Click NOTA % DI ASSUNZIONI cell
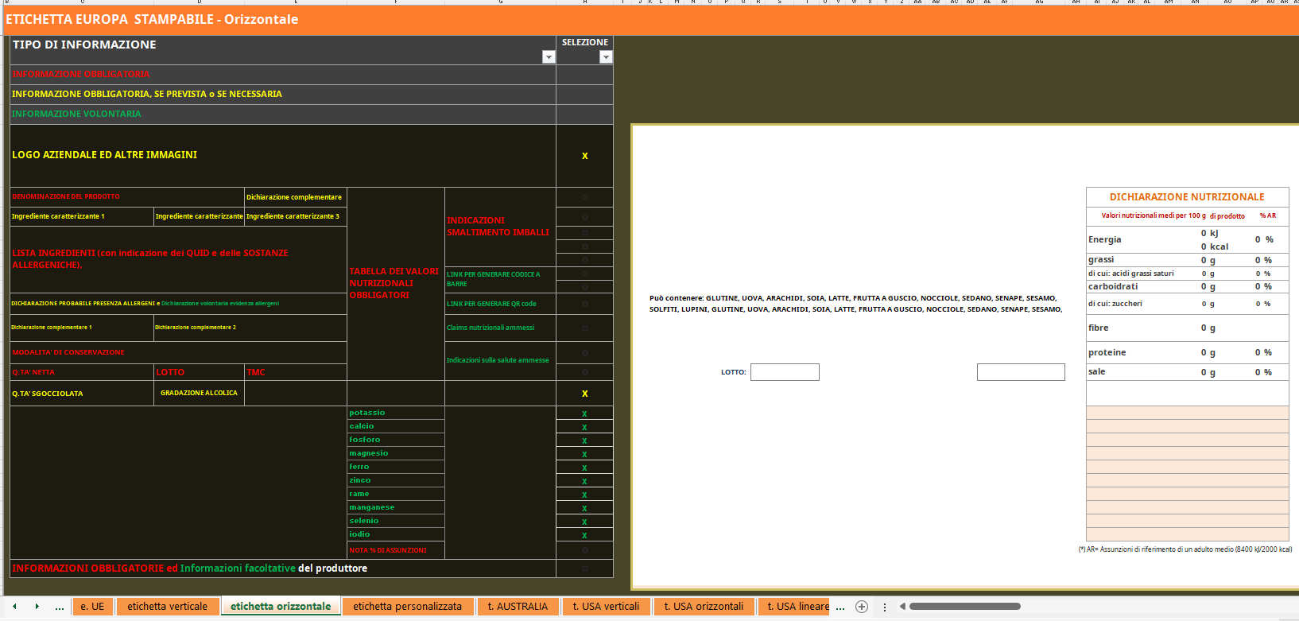The width and height of the screenshot is (1299, 621). (x=396, y=550)
